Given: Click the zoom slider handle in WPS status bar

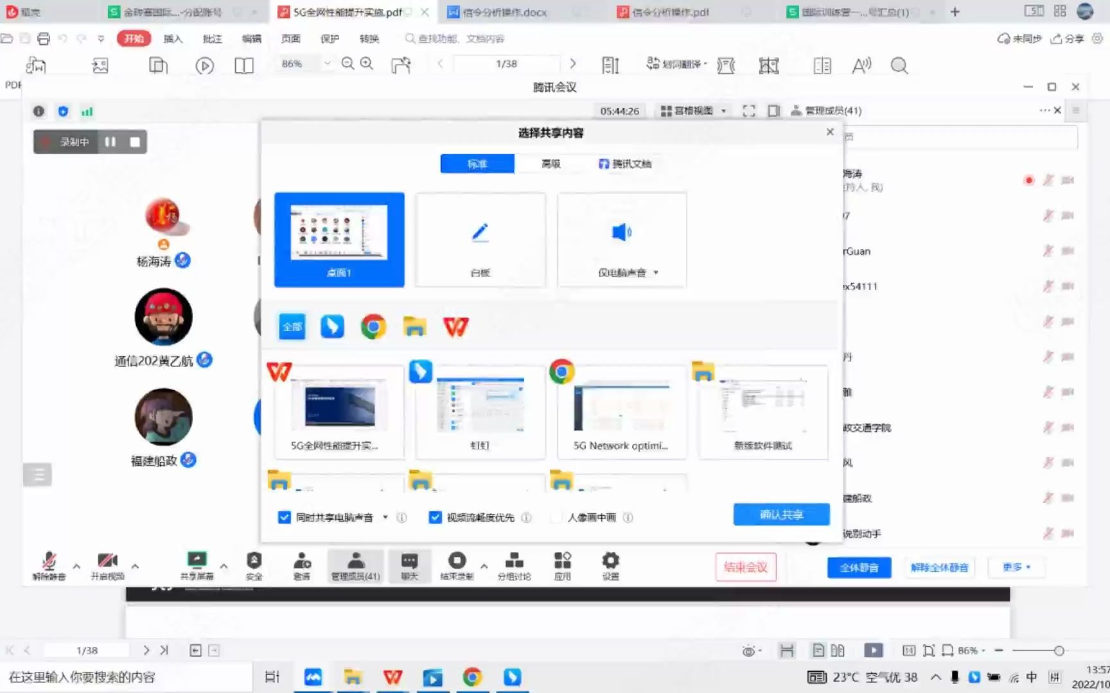Looking at the screenshot, I should tap(1059, 651).
